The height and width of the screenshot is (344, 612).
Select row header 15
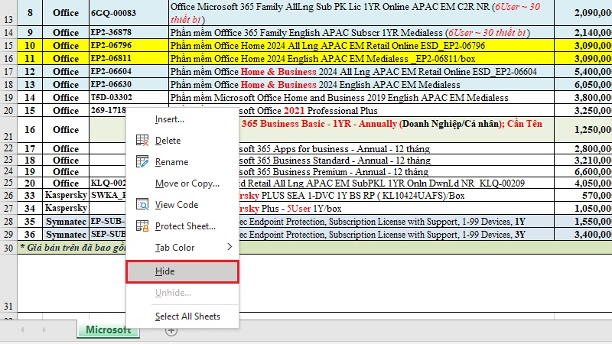pos(8,46)
